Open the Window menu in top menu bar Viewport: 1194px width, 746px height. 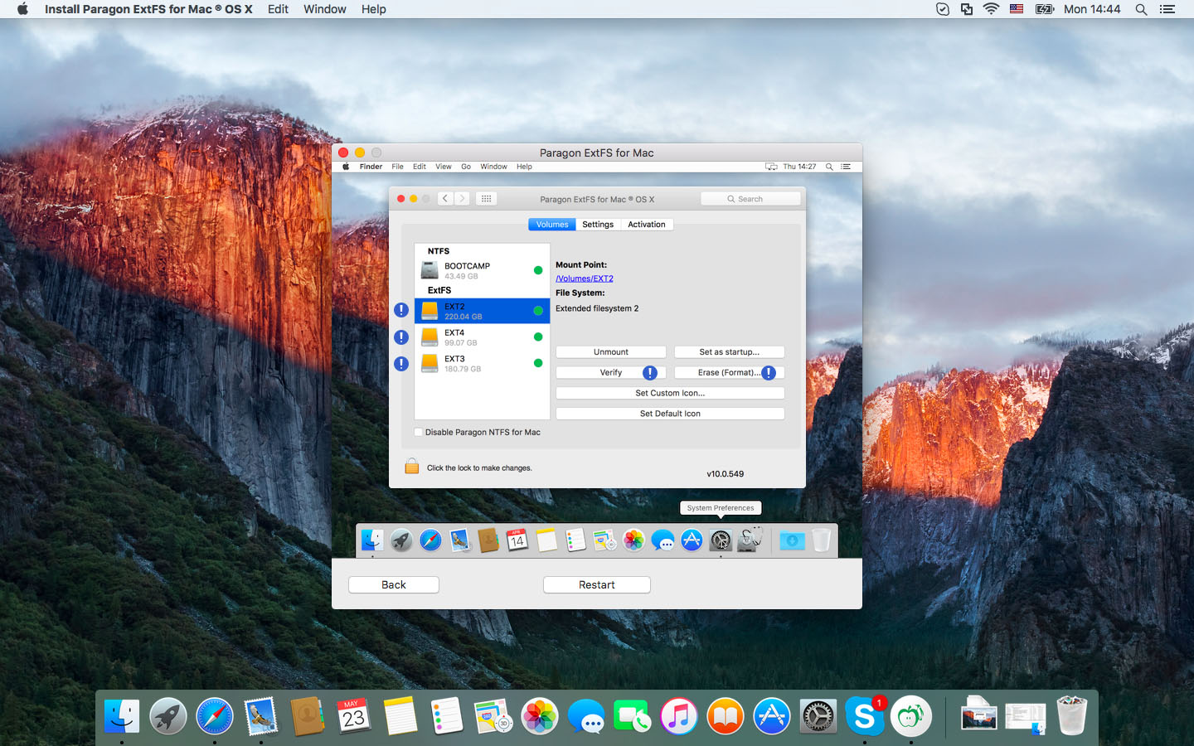click(x=324, y=9)
